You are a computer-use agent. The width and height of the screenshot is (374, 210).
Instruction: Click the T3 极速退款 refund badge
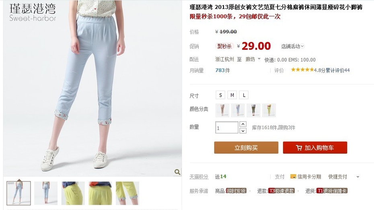tap(282, 191)
